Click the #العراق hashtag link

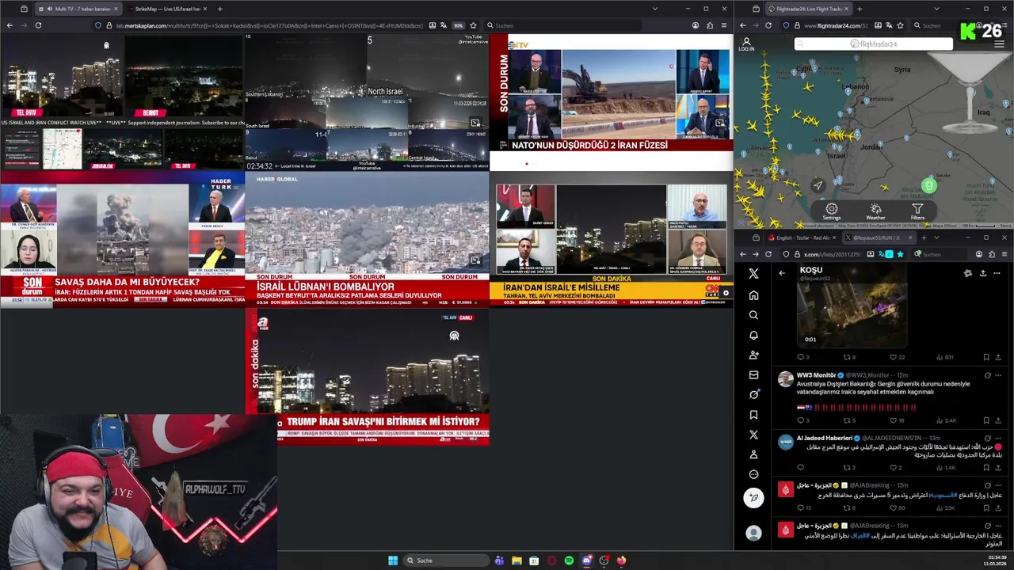tap(860, 535)
